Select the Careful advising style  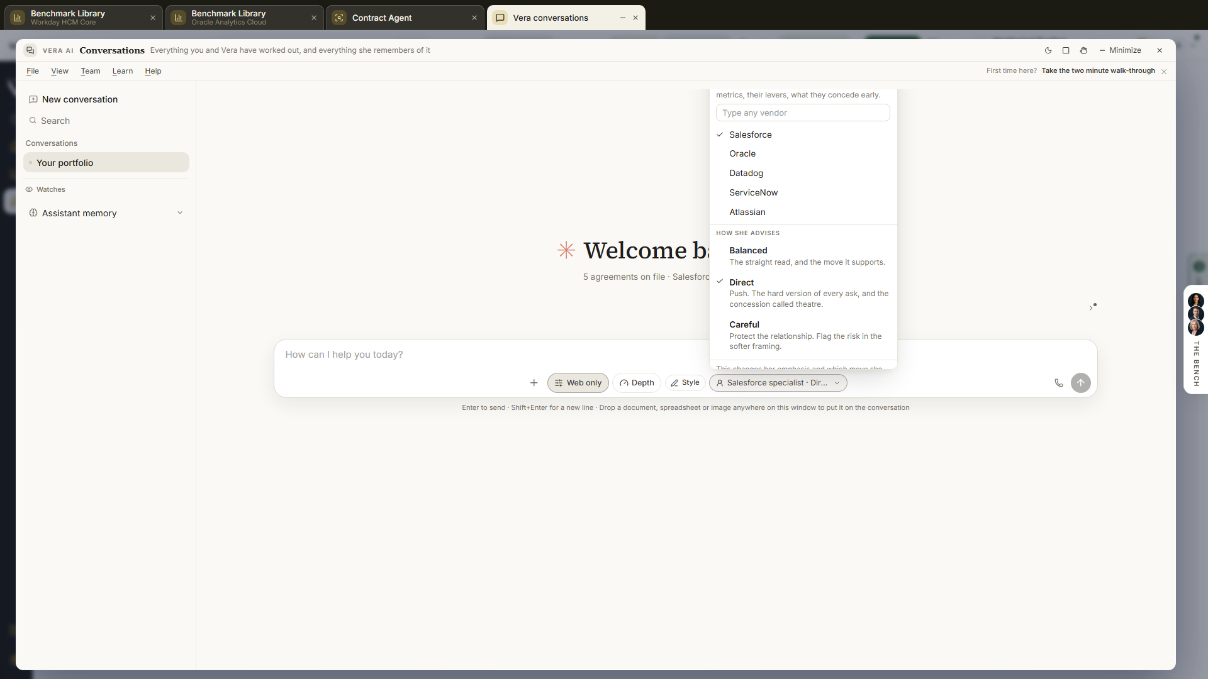(803, 335)
